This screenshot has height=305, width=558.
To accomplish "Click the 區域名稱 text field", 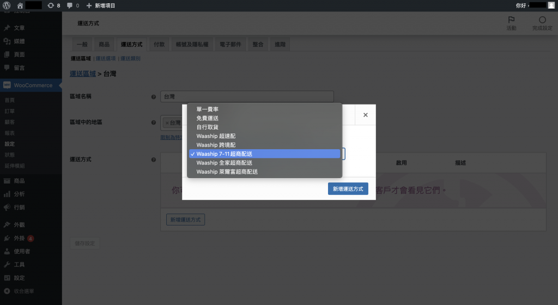I will 247,96.
